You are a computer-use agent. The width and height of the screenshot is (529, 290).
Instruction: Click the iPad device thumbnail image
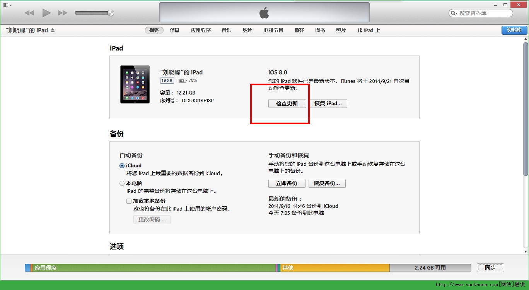point(135,84)
